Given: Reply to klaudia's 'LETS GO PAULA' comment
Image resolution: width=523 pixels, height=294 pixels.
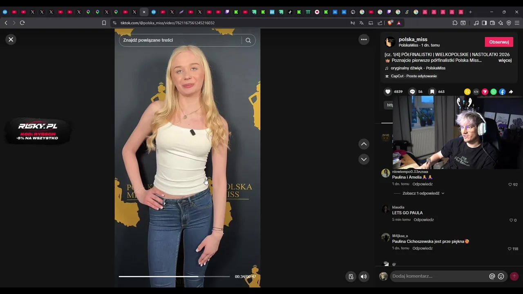Looking at the screenshot, I should (x=424, y=220).
